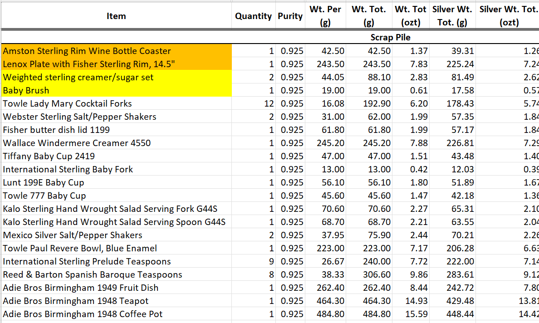Image resolution: width=539 pixels, height=323 pixels.
Task: Select Towle 777 Baby Cup cell
Action: (117, 196)
